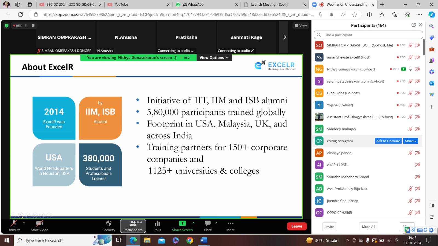The image size is (438, 246).
Task: Toggle mic icon for Akshaya panda
Action: coord(410,153)
